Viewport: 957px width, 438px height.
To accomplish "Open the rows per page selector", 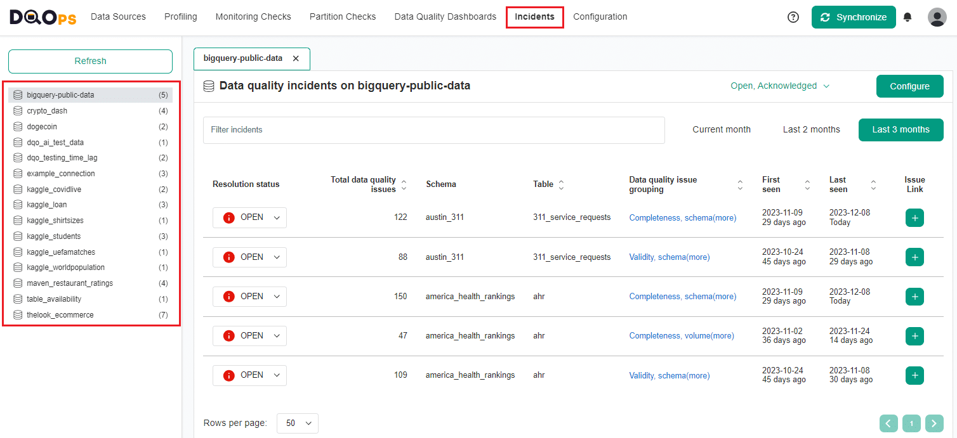I will point(297,423).
